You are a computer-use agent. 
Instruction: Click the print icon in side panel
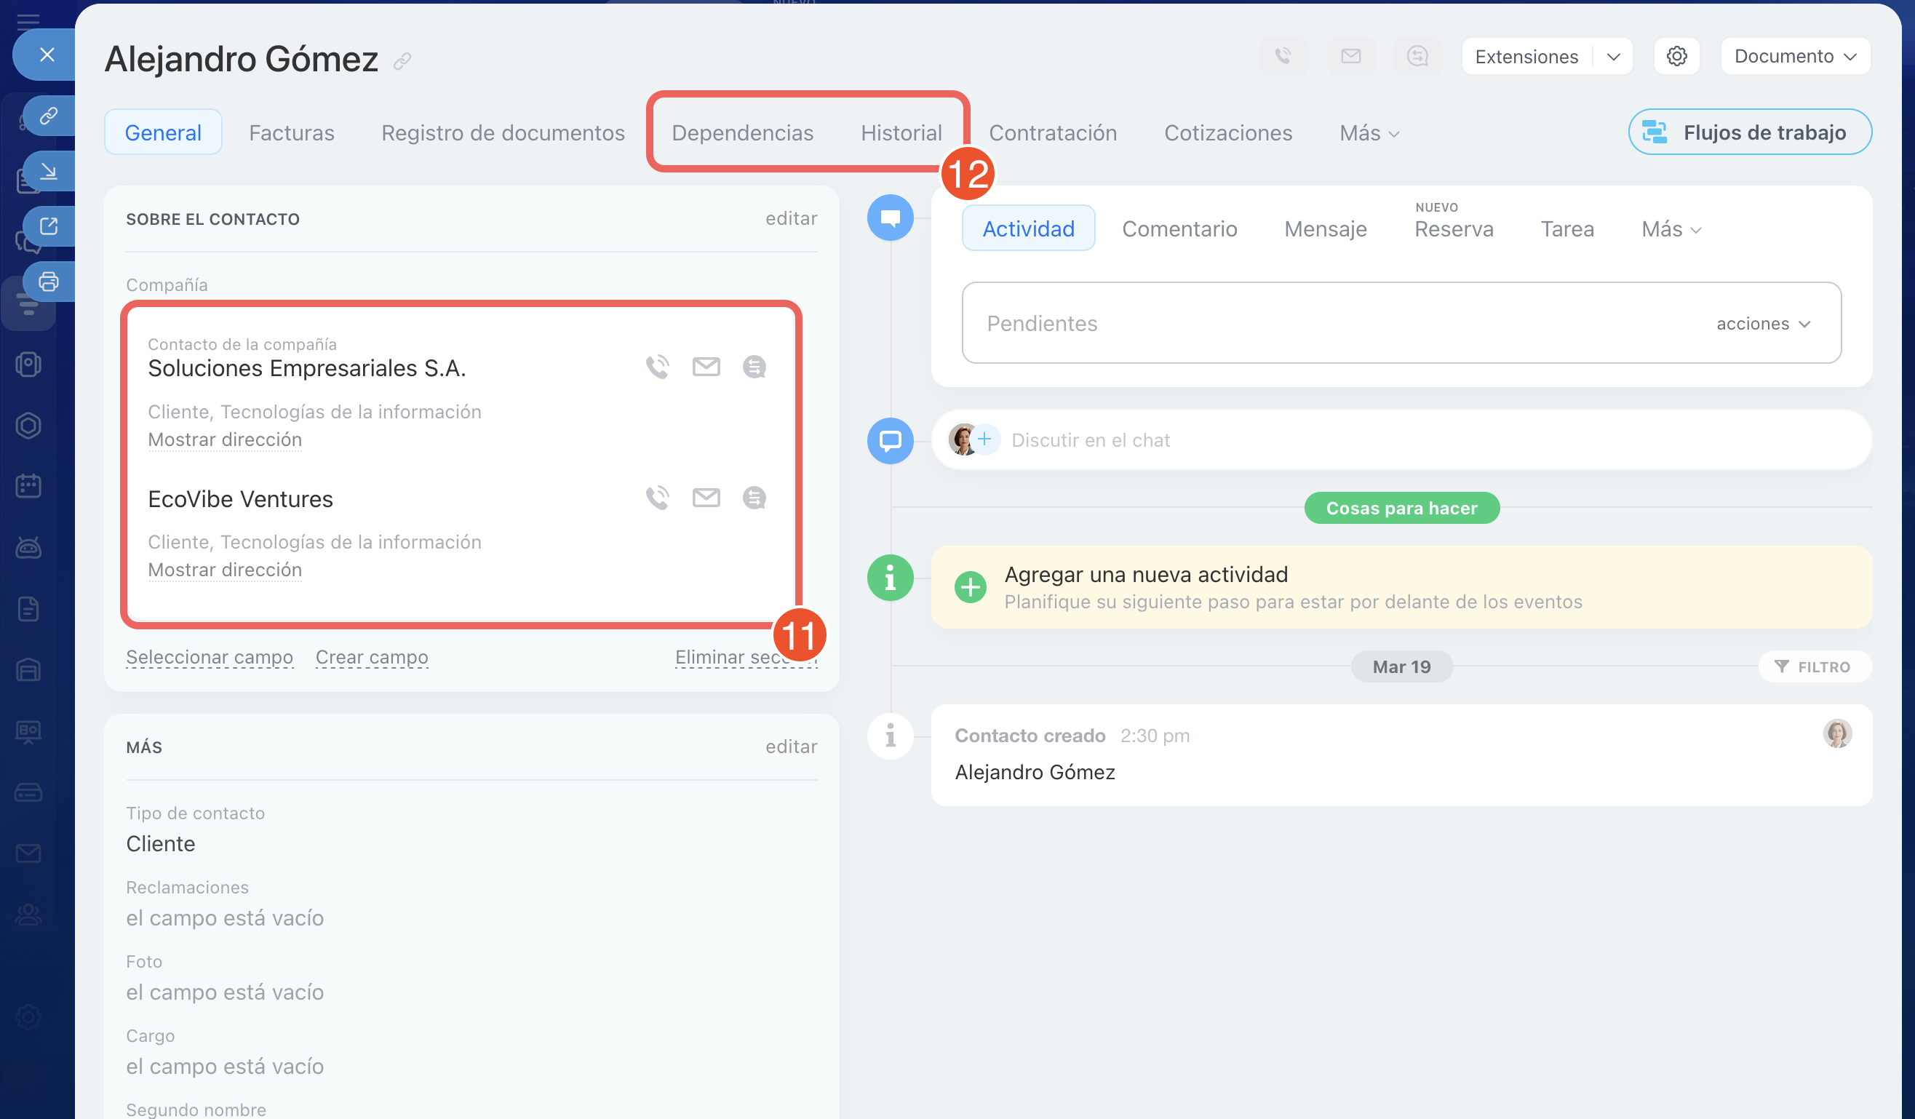click(49, 282)
